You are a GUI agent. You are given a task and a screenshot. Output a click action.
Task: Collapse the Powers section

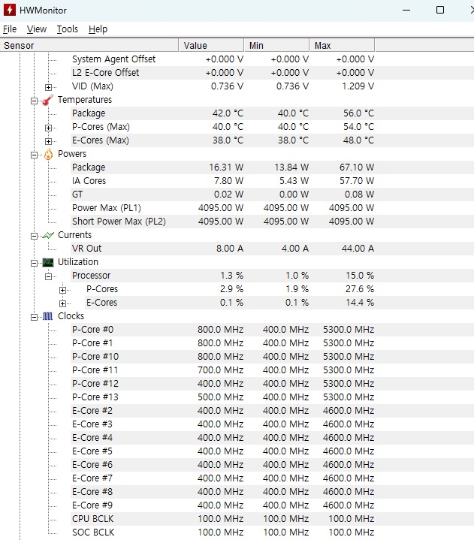[34, 155]
